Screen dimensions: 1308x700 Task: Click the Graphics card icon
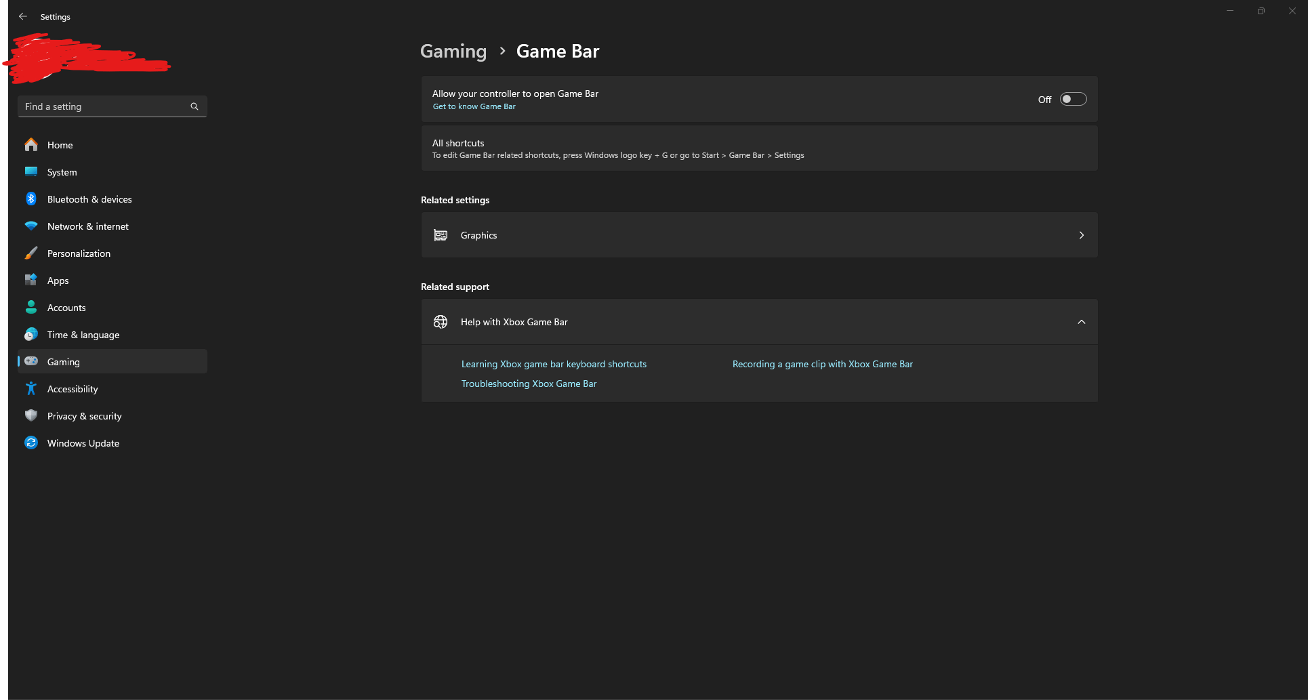pos(441,235)
